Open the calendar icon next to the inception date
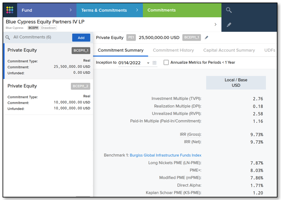The height and width of the screenshot is (200, 281). click(155, 63)
